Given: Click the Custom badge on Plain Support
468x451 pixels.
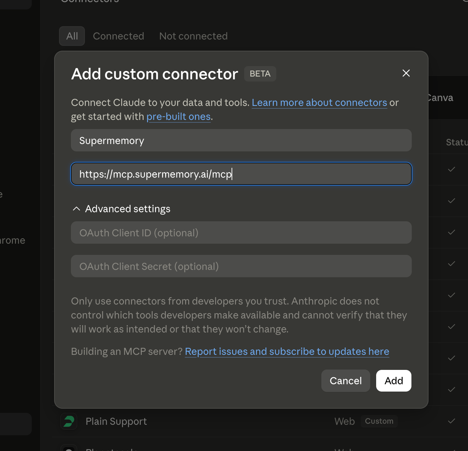Looking at the screenshot, I should (x=379, y=421).
